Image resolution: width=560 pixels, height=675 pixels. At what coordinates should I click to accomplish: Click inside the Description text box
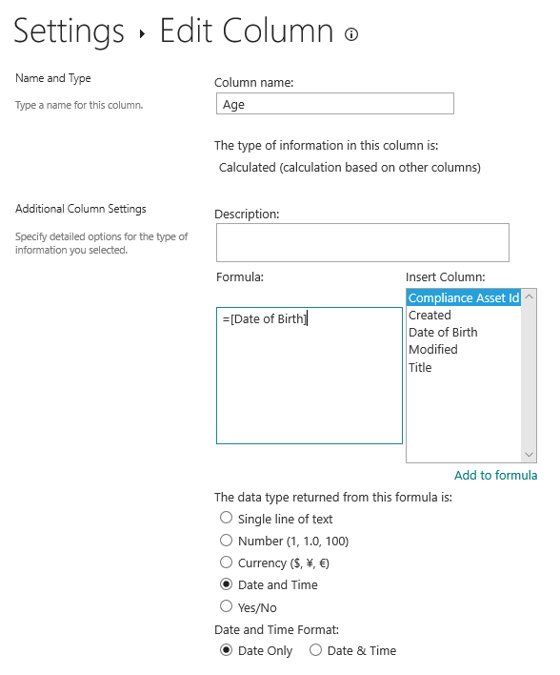pyautogui.click(x=363, y=242)
